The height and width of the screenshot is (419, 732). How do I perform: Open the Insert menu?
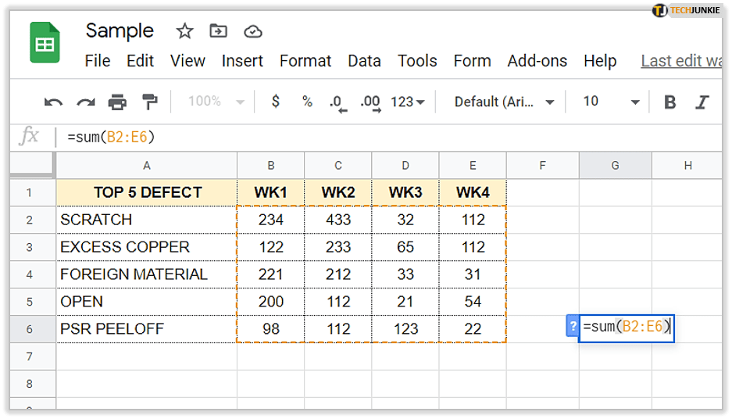(242, 61)
